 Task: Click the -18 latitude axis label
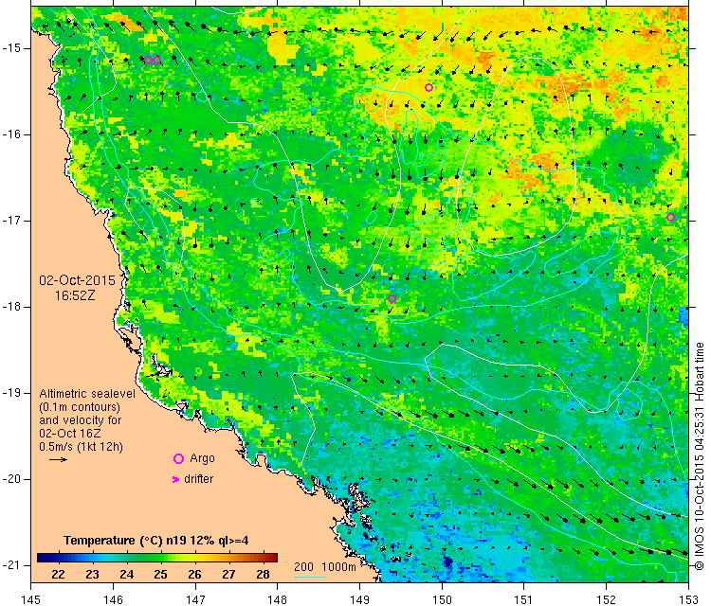pyautogui.click(x=10, y=307)
